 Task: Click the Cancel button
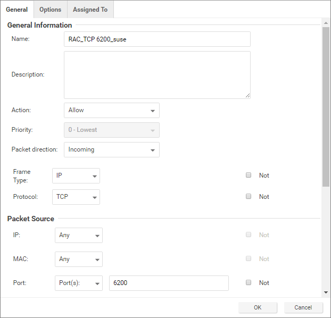pos(303,307)
